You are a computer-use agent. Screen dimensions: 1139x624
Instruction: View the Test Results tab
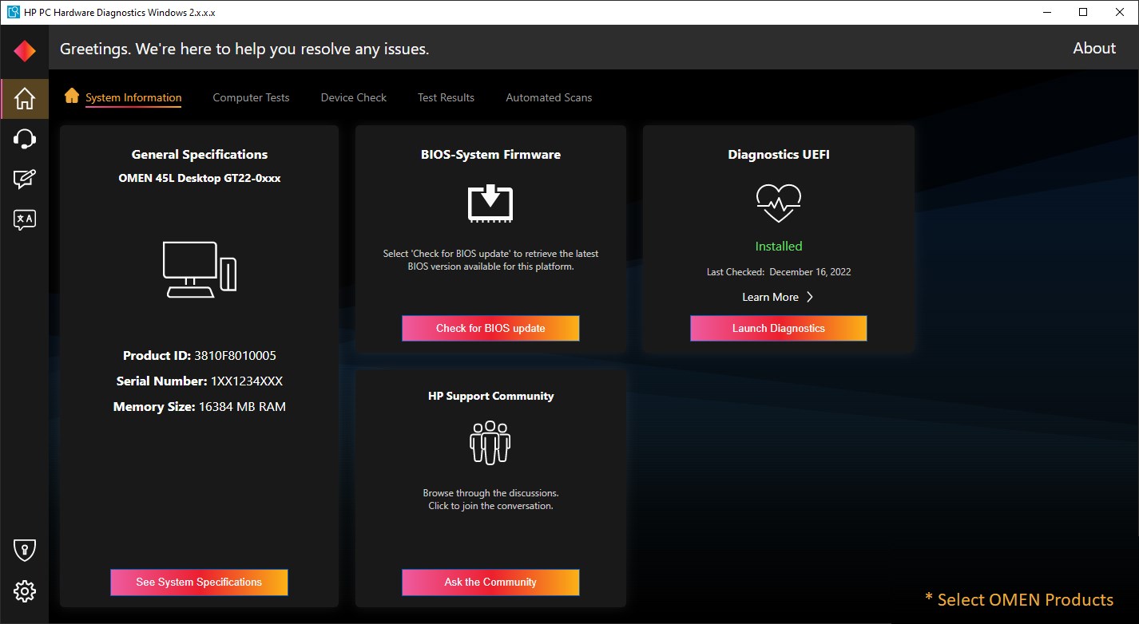[445, 97]
